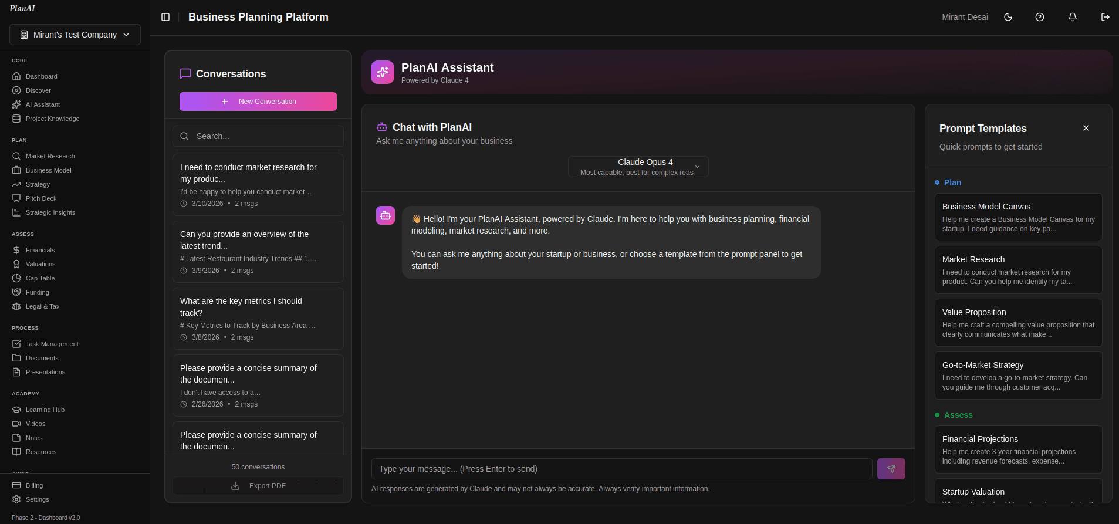The width and height of the screenshot is (1119, 524).
Task: Open AI Assistant sidebar item
Action: [75, 104]
